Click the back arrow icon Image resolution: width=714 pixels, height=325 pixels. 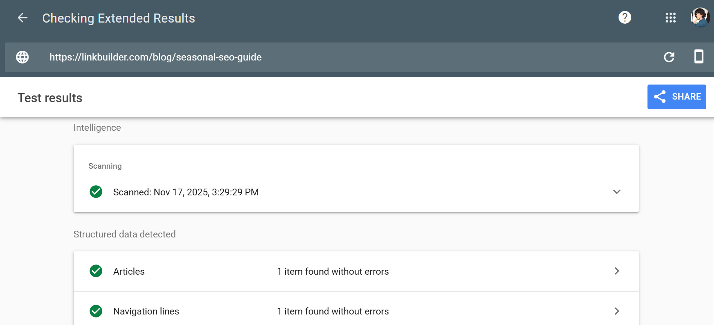23,18
